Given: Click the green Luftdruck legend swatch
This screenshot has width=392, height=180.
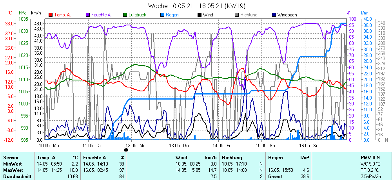Looking at the screenshot, I should pos(125,15).
